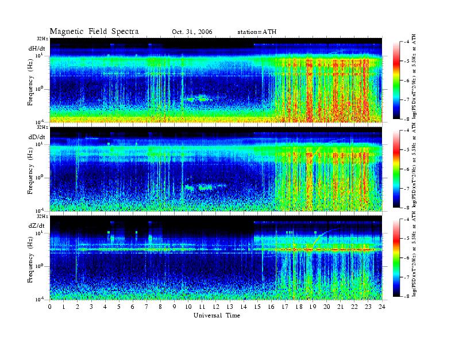Click the "station=ATH" header label
Screen dimensions: 455x352
(257, 32)
